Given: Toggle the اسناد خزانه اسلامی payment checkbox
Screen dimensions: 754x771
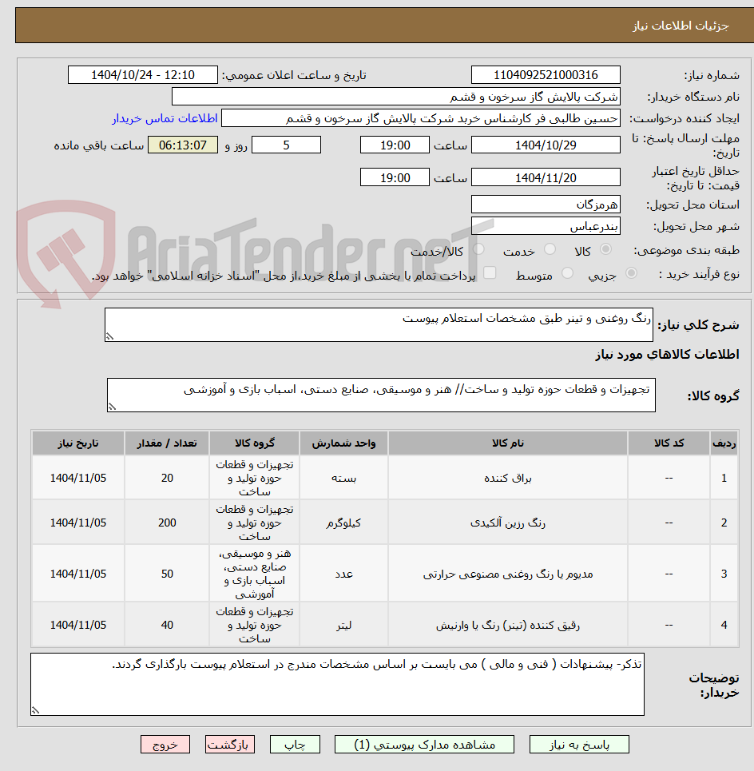Looking at the screenshot, I should tap(490, 273).
